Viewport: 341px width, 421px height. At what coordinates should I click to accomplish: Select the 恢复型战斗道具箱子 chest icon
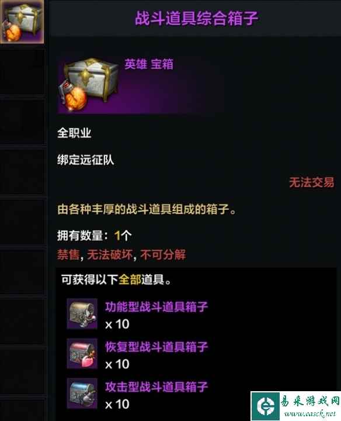pyautogui.click(x=82, y=353)
